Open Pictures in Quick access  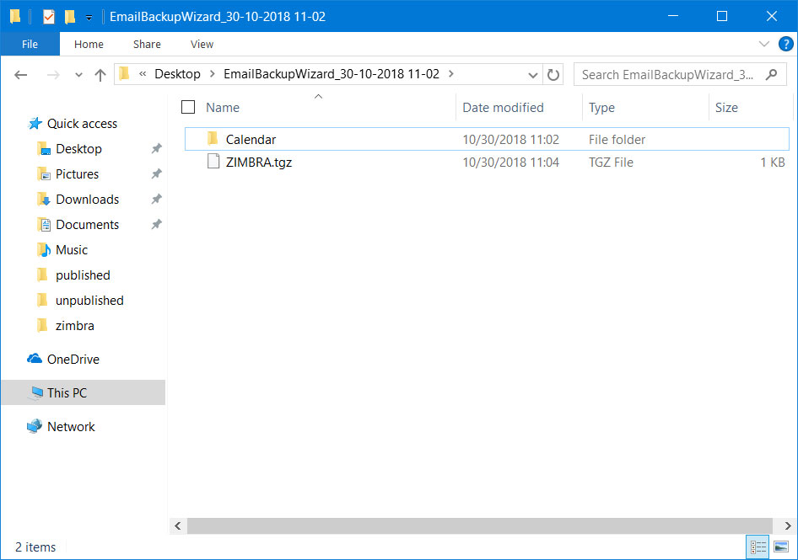click(x=77, y=174)
